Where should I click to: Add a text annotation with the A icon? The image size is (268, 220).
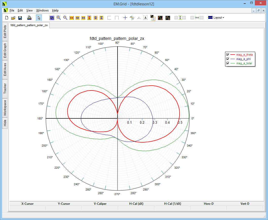(145, 18)
